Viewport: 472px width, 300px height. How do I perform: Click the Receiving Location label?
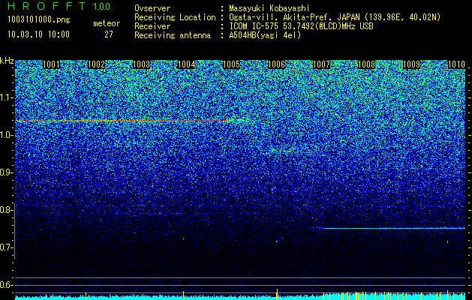[x=175, y=17]
